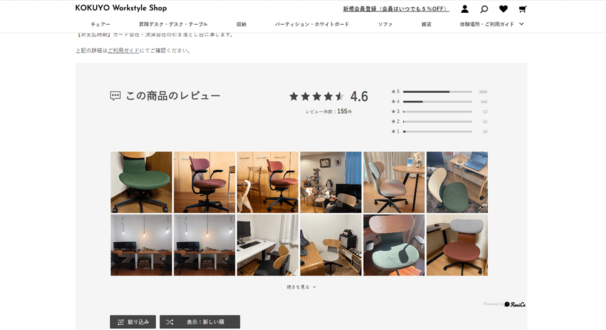The image size is (606, 330).
Task: Open the 収納 menu
Action: (241, 24)
